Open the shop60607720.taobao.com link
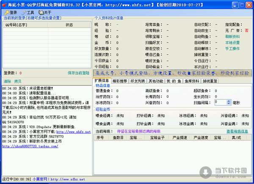 [30, 146]
